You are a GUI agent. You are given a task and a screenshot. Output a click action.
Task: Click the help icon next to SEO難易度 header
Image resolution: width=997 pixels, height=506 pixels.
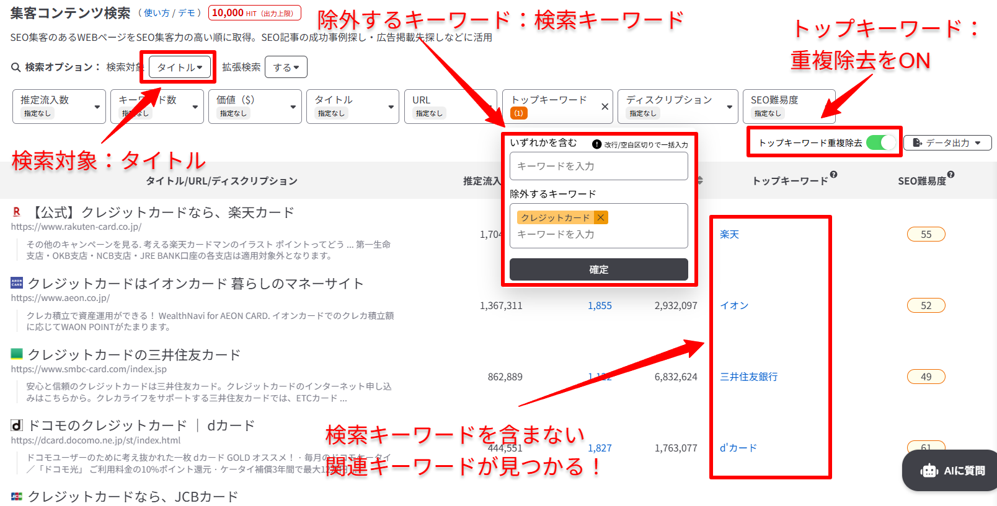click(950, 175)
